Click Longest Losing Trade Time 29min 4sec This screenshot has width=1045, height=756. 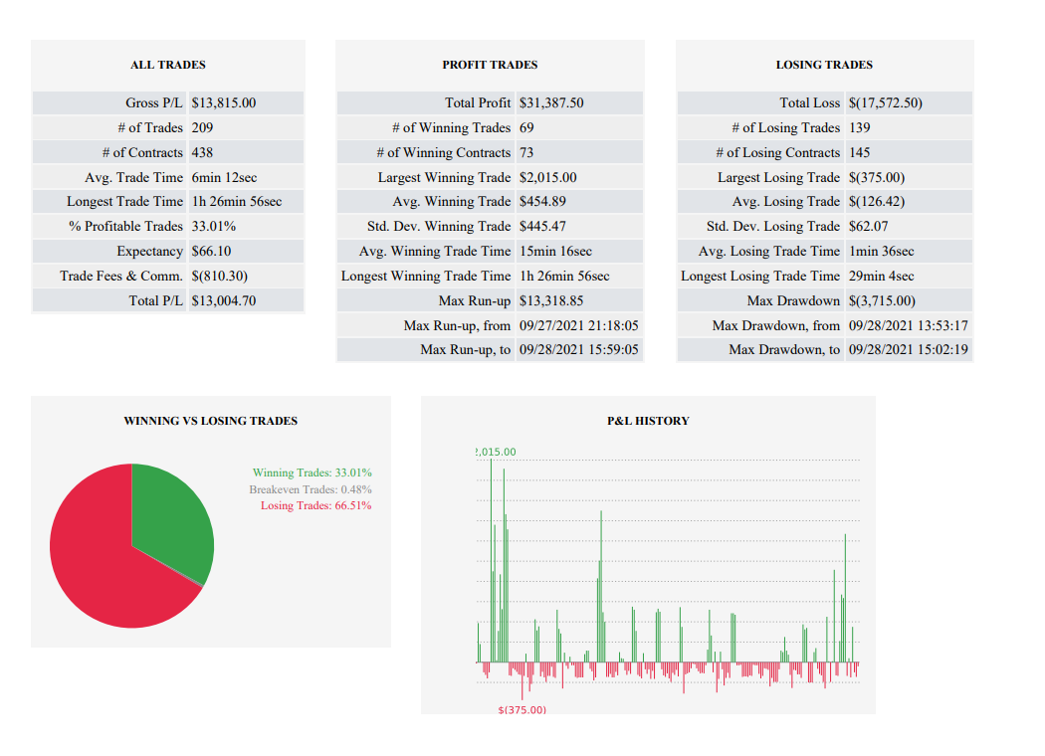click(881, 276)
